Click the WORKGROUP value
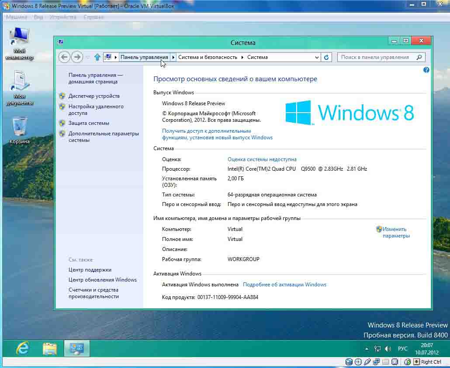Viewport: 450px width, 368px height. (243, 259)
